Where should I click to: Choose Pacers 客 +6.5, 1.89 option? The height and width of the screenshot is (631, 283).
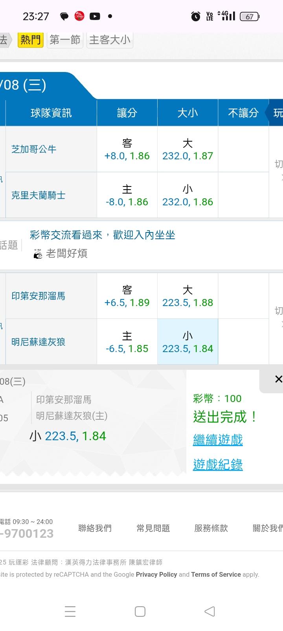click(x=127, y=296)
